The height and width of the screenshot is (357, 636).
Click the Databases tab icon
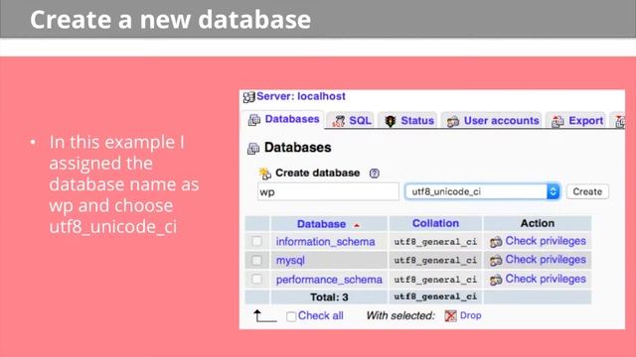pos(254,120)
